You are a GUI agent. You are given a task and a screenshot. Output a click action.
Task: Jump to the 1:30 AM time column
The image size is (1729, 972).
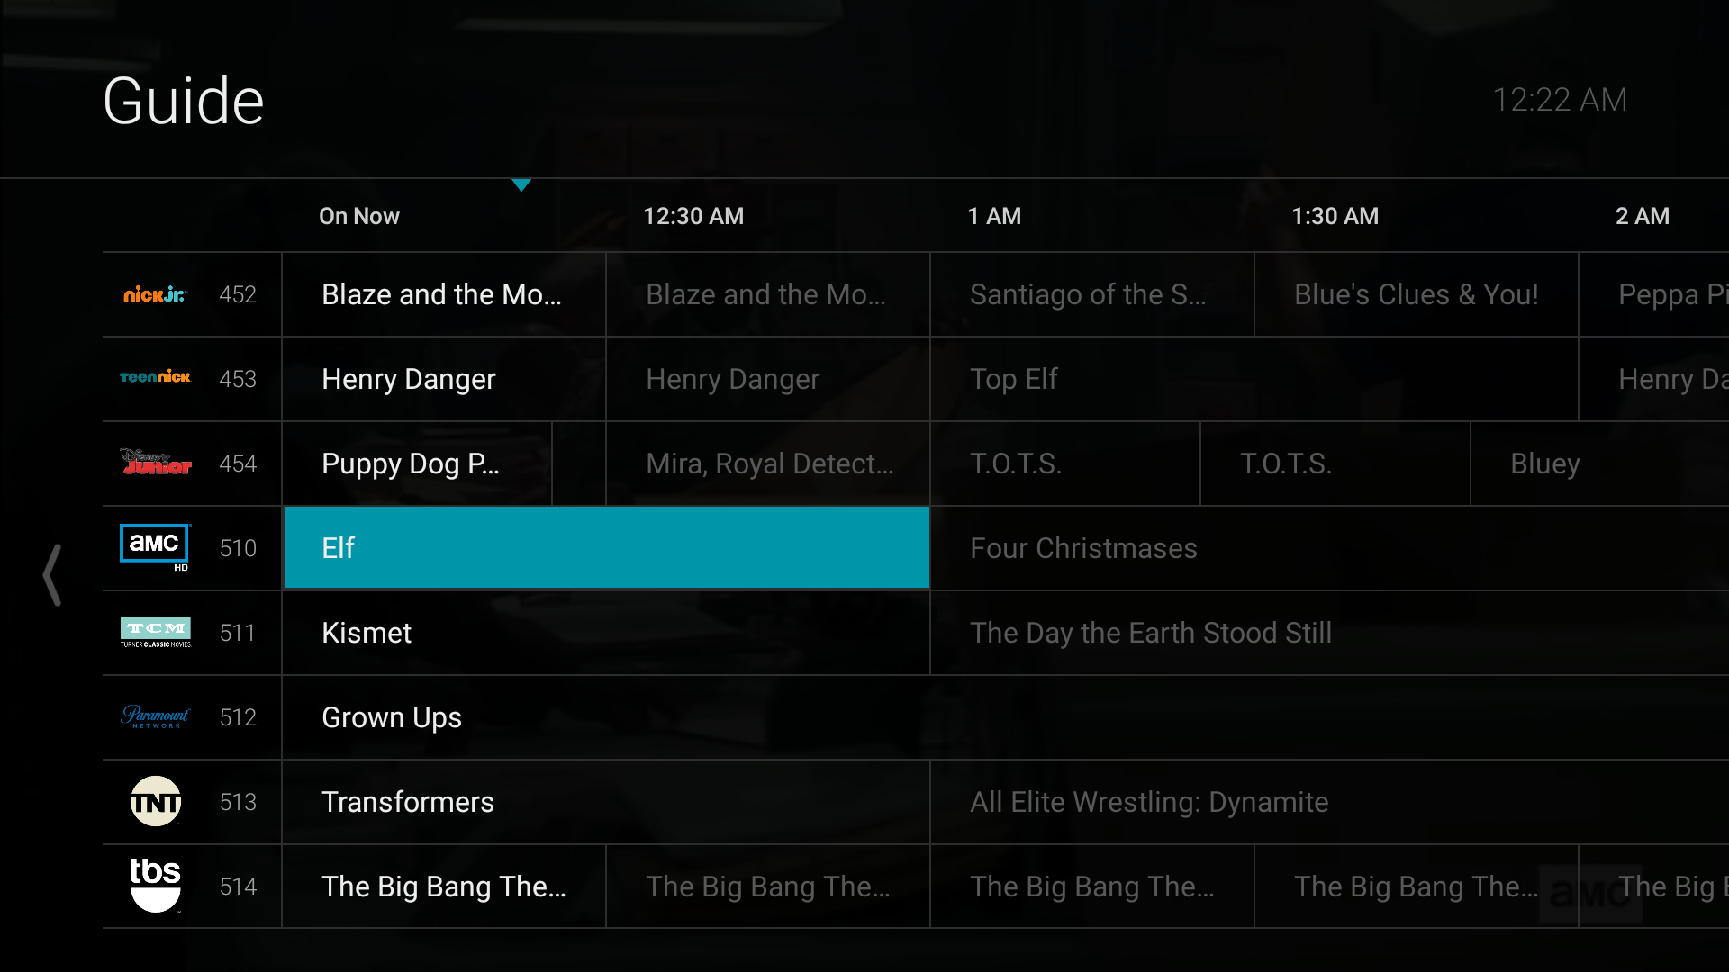[x=1335, y=216]
